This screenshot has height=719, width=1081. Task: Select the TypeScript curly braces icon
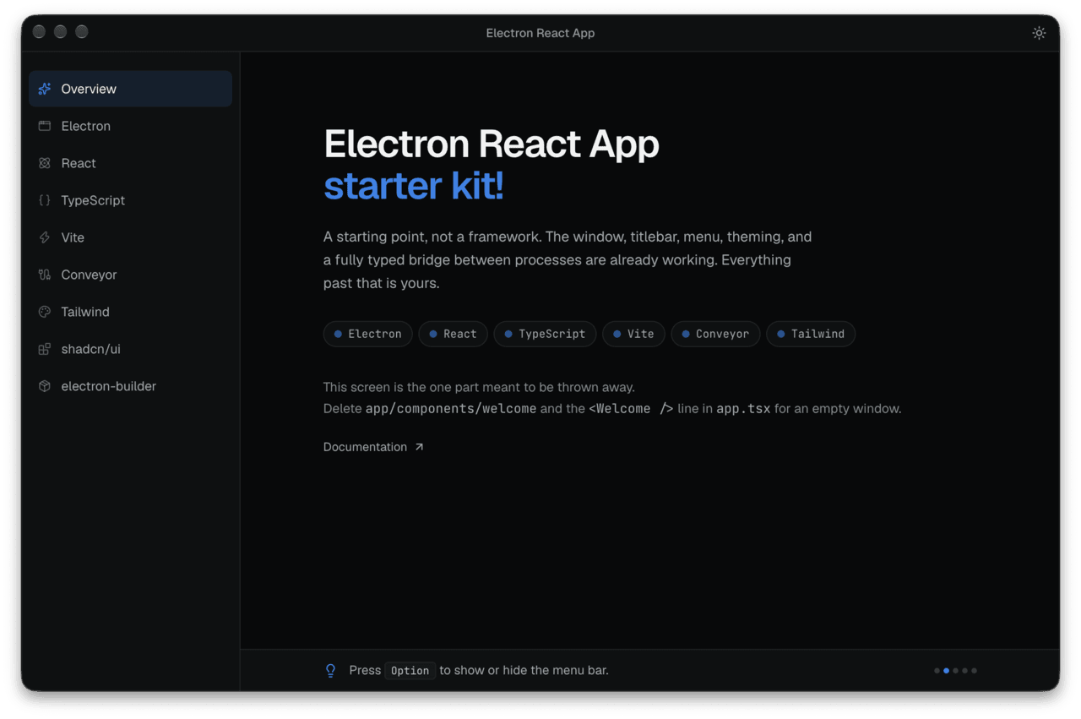pos(45,200)
